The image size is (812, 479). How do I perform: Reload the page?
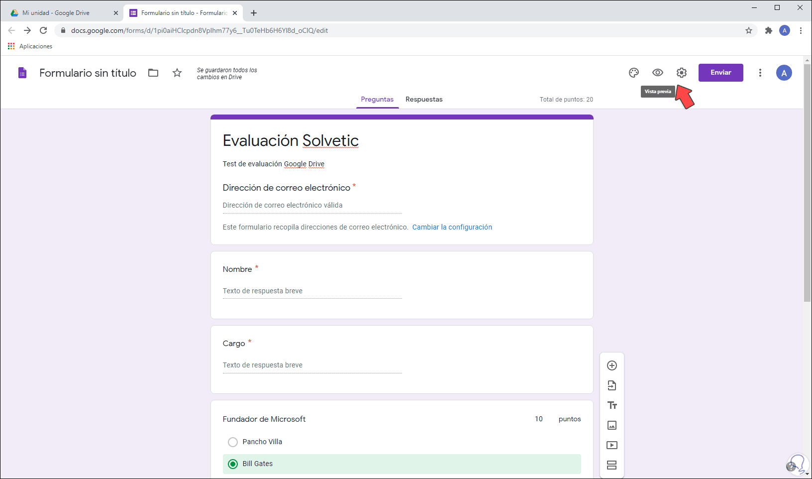pyautogui.click(x=43, y=30)
